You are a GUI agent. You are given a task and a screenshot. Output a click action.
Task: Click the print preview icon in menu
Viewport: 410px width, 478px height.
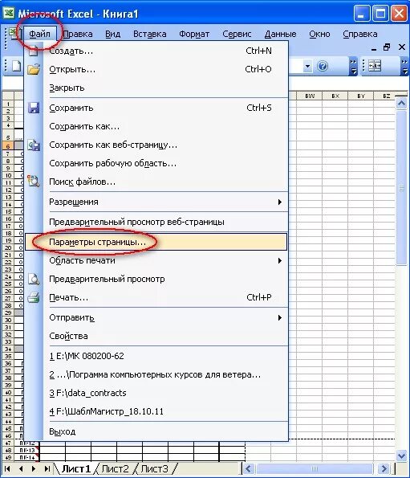coord(34,279)
